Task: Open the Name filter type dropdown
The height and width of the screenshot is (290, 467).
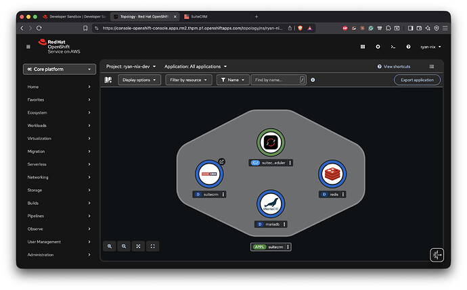Action: [233, 80]
